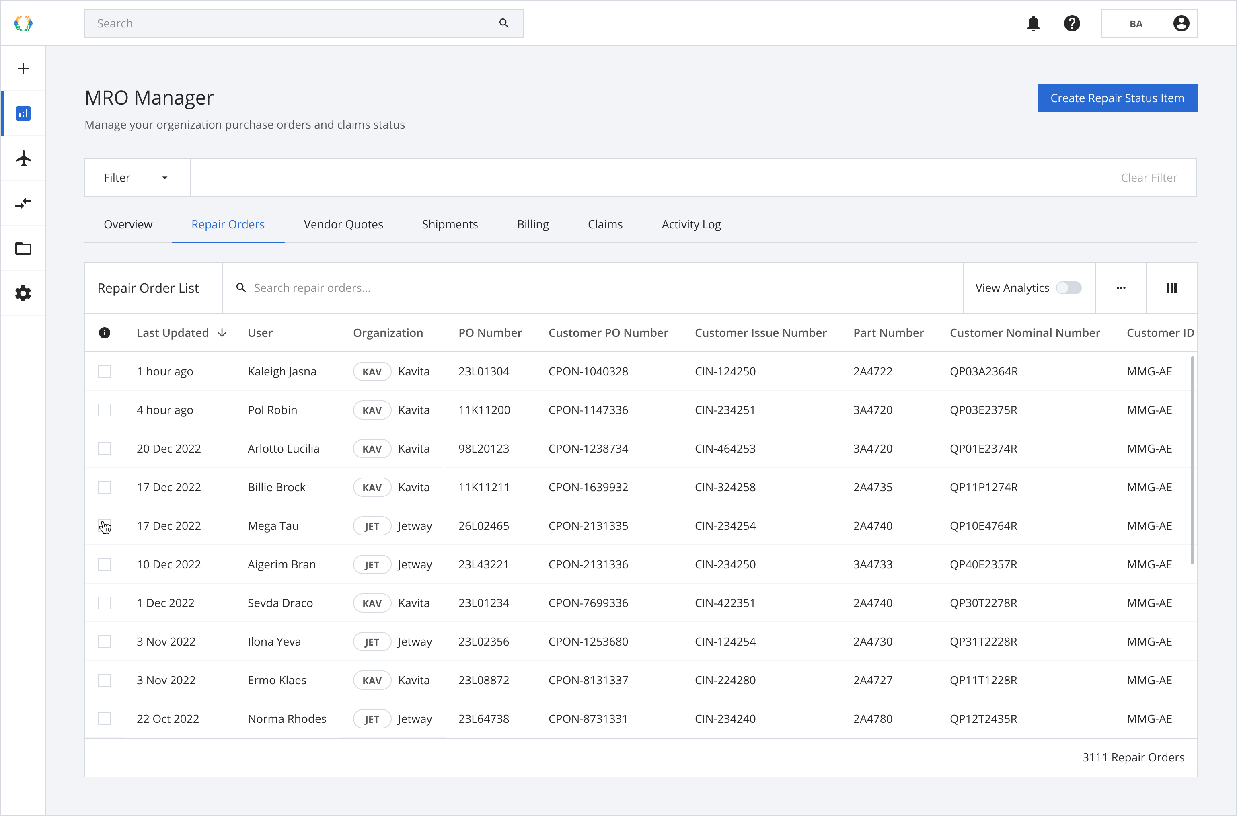
Task: Sort by Customer Issue Number header
Action: 760,333
